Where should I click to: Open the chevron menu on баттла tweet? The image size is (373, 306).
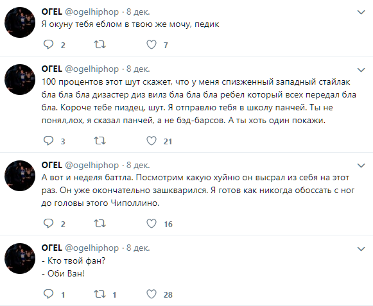tap(361, 166)
